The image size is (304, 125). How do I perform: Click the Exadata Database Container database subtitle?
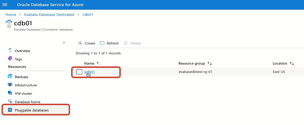click(43, 30)
